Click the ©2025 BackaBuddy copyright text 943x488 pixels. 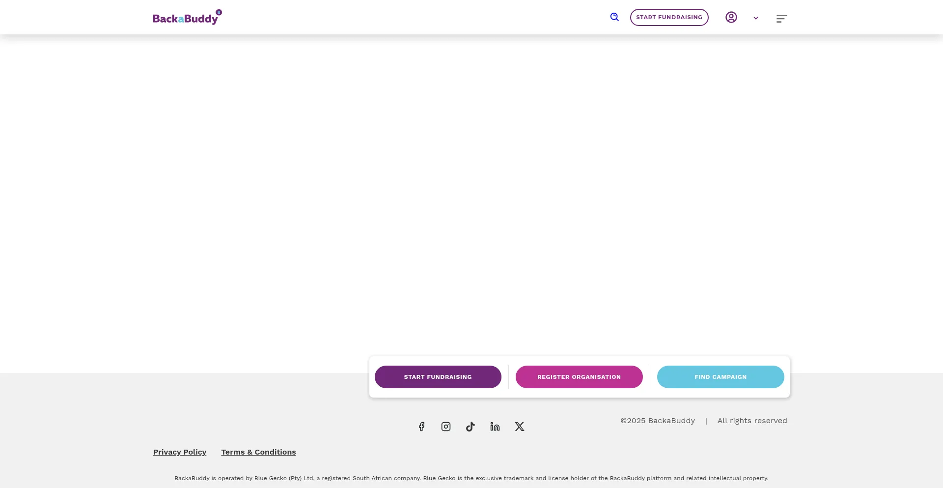pyautogui.click(x=658, y=421)
